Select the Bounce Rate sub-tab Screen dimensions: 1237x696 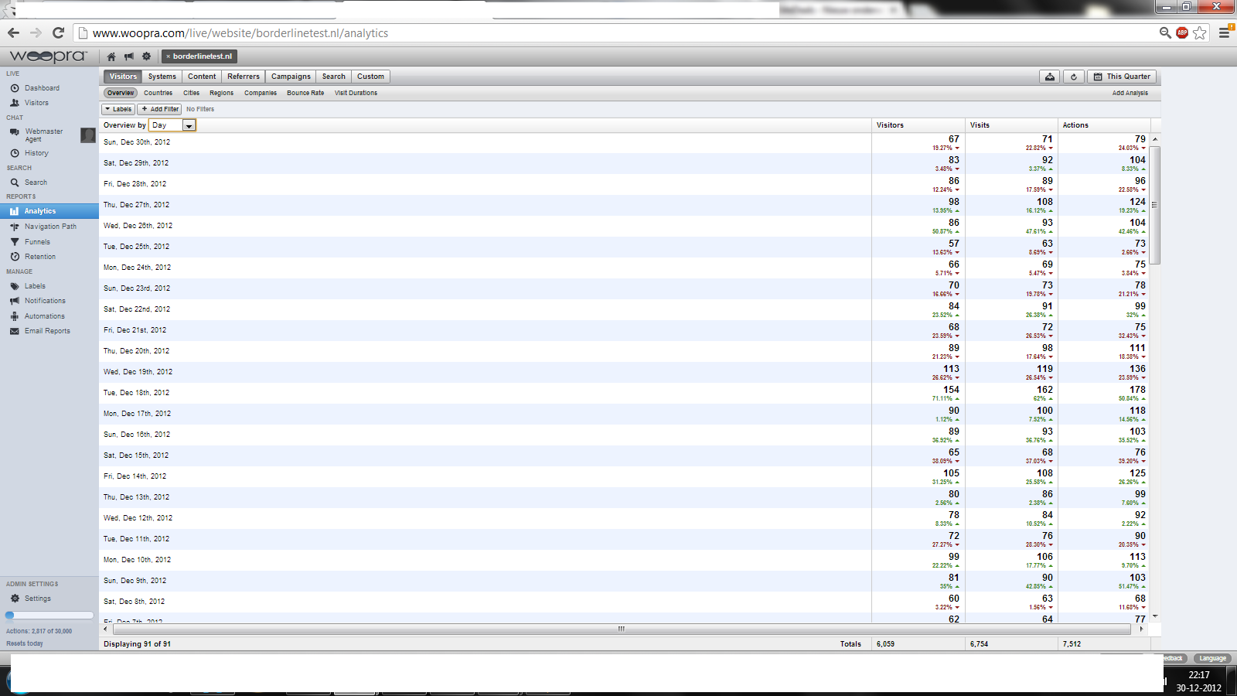click(x=305, y=93)
